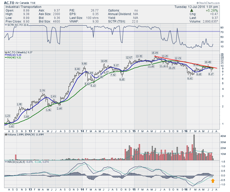Image resolution: width=230 pixels, height=192 pixels.
Task: Click the SCTR-AC.TO legend icon
Action: coord(5,25)
